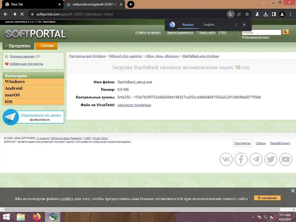Click the horizontal page scrollbar
This screenshot has height=222, width=296.
pos(142,210)
